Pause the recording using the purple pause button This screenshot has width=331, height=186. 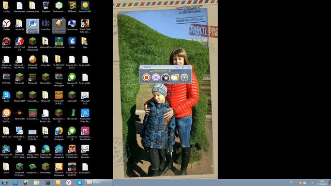[156, 78]
